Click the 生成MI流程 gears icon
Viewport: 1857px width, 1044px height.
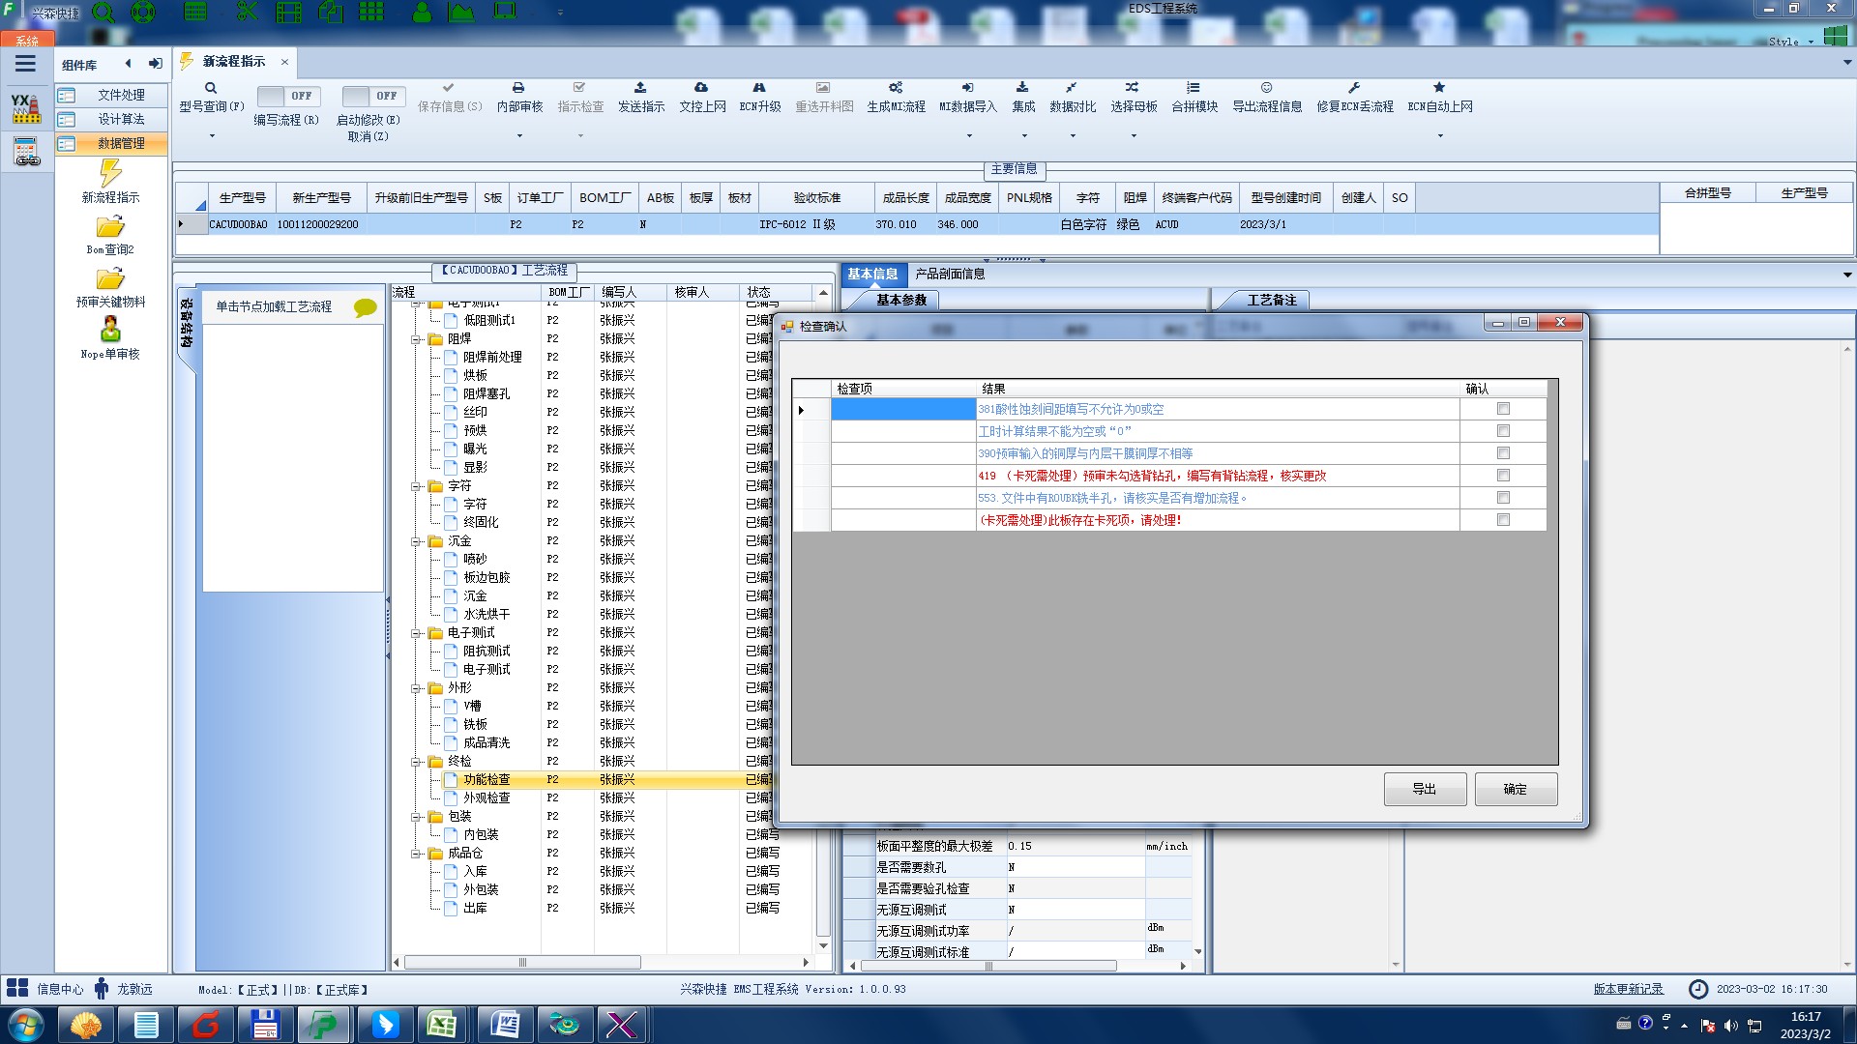[x=896, y=88]
